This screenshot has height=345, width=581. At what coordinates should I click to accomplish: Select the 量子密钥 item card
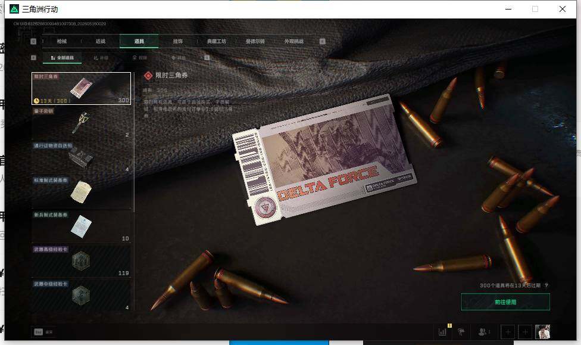pyautogui.click(x=81, y=123)
